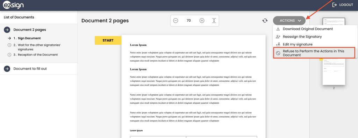Click the yellow START button
The image size is (358, 138).
click(108, 41)
